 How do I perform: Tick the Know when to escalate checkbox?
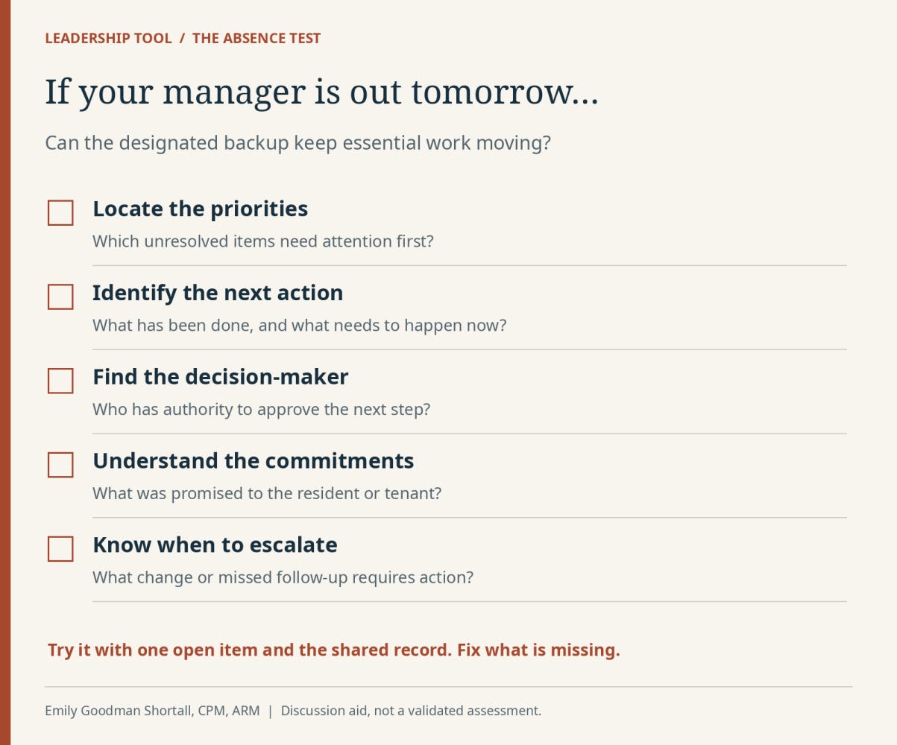60,549
